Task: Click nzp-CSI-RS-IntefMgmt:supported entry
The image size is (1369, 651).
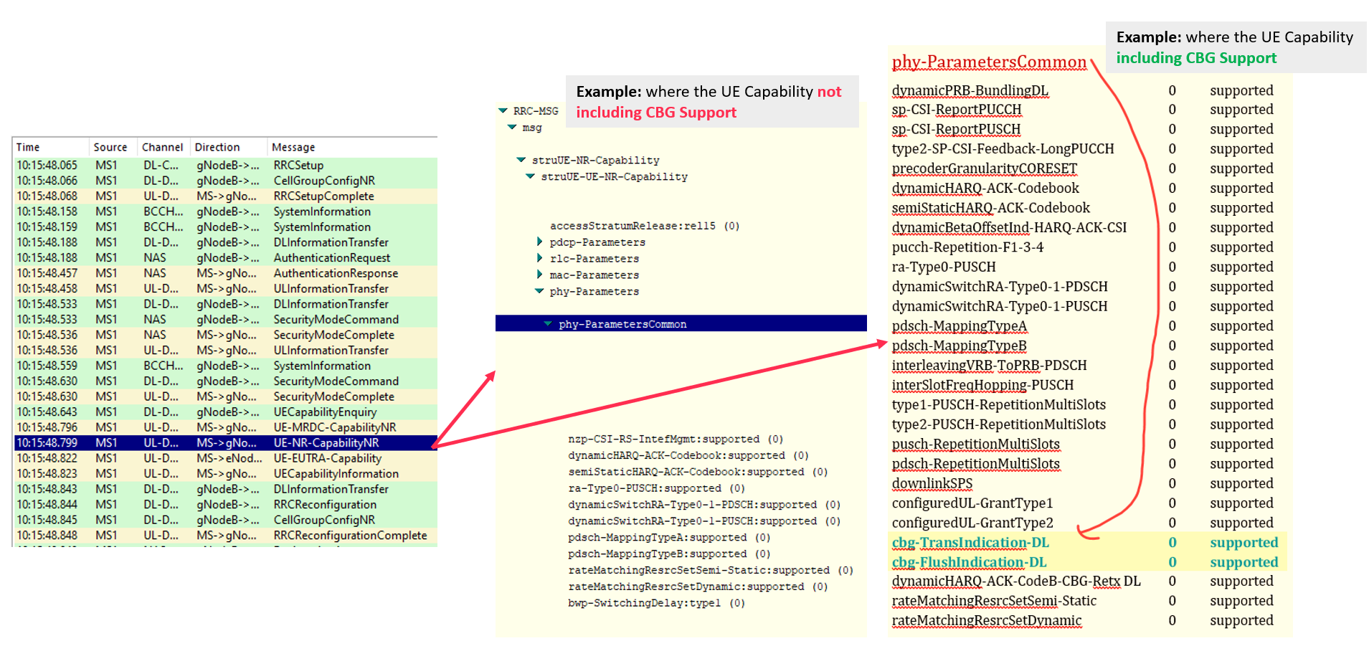Action: coord(676,439)
